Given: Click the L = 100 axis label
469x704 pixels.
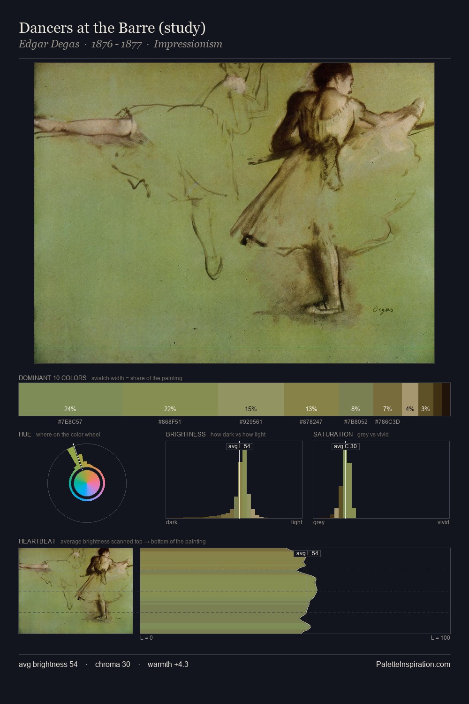Looking at the screenshot, I should (x=440, y=638).
